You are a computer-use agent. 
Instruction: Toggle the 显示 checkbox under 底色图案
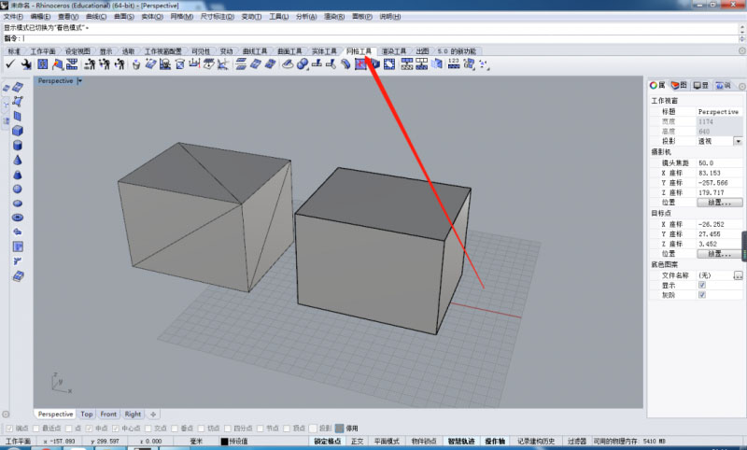[702, 285]
